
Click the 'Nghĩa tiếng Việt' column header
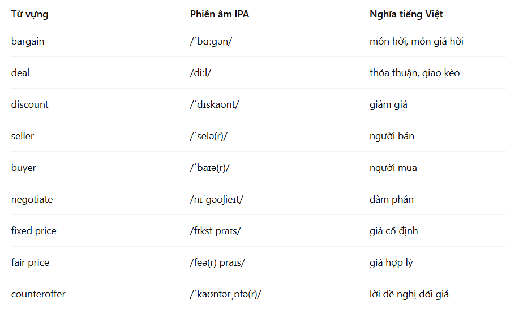[x=406, y=14]
